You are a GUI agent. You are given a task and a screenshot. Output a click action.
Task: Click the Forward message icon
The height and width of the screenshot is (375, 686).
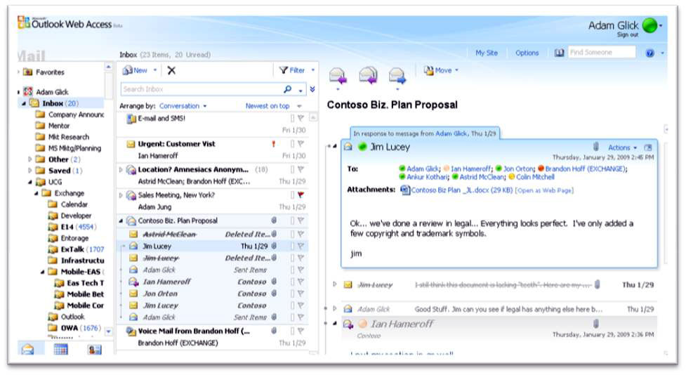[397, 76]
